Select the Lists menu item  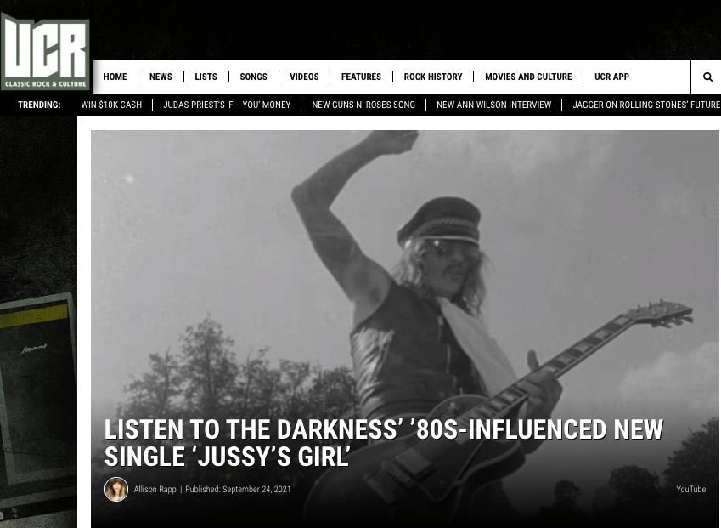[x=206, y=77]
